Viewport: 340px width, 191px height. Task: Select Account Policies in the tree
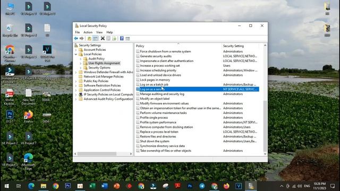(95, 50)
